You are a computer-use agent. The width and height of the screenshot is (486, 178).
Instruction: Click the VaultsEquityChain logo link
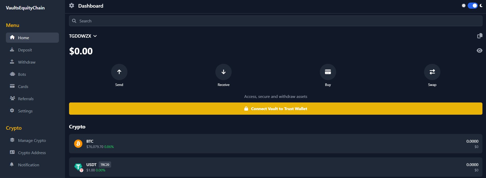click(x=25, y=8)
